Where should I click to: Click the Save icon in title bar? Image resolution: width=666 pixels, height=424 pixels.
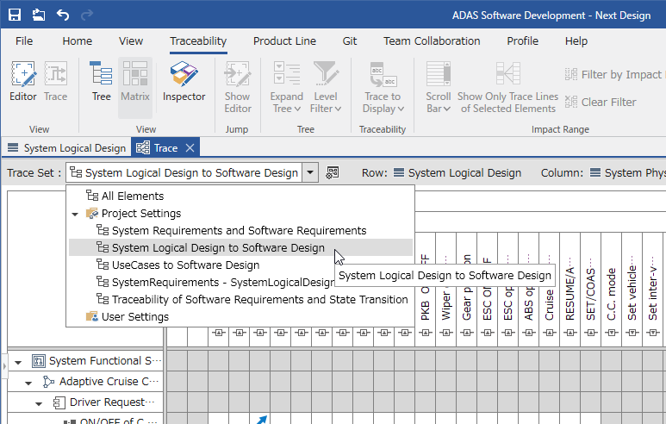[15, 15]
